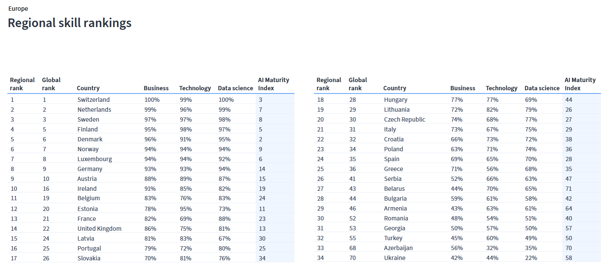612x272 pixels.
Task: Click Belarus AI Maturity Index value 71
Action: click(569, 189)
